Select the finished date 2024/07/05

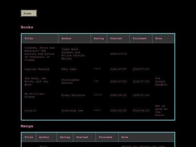click(141, 81)
